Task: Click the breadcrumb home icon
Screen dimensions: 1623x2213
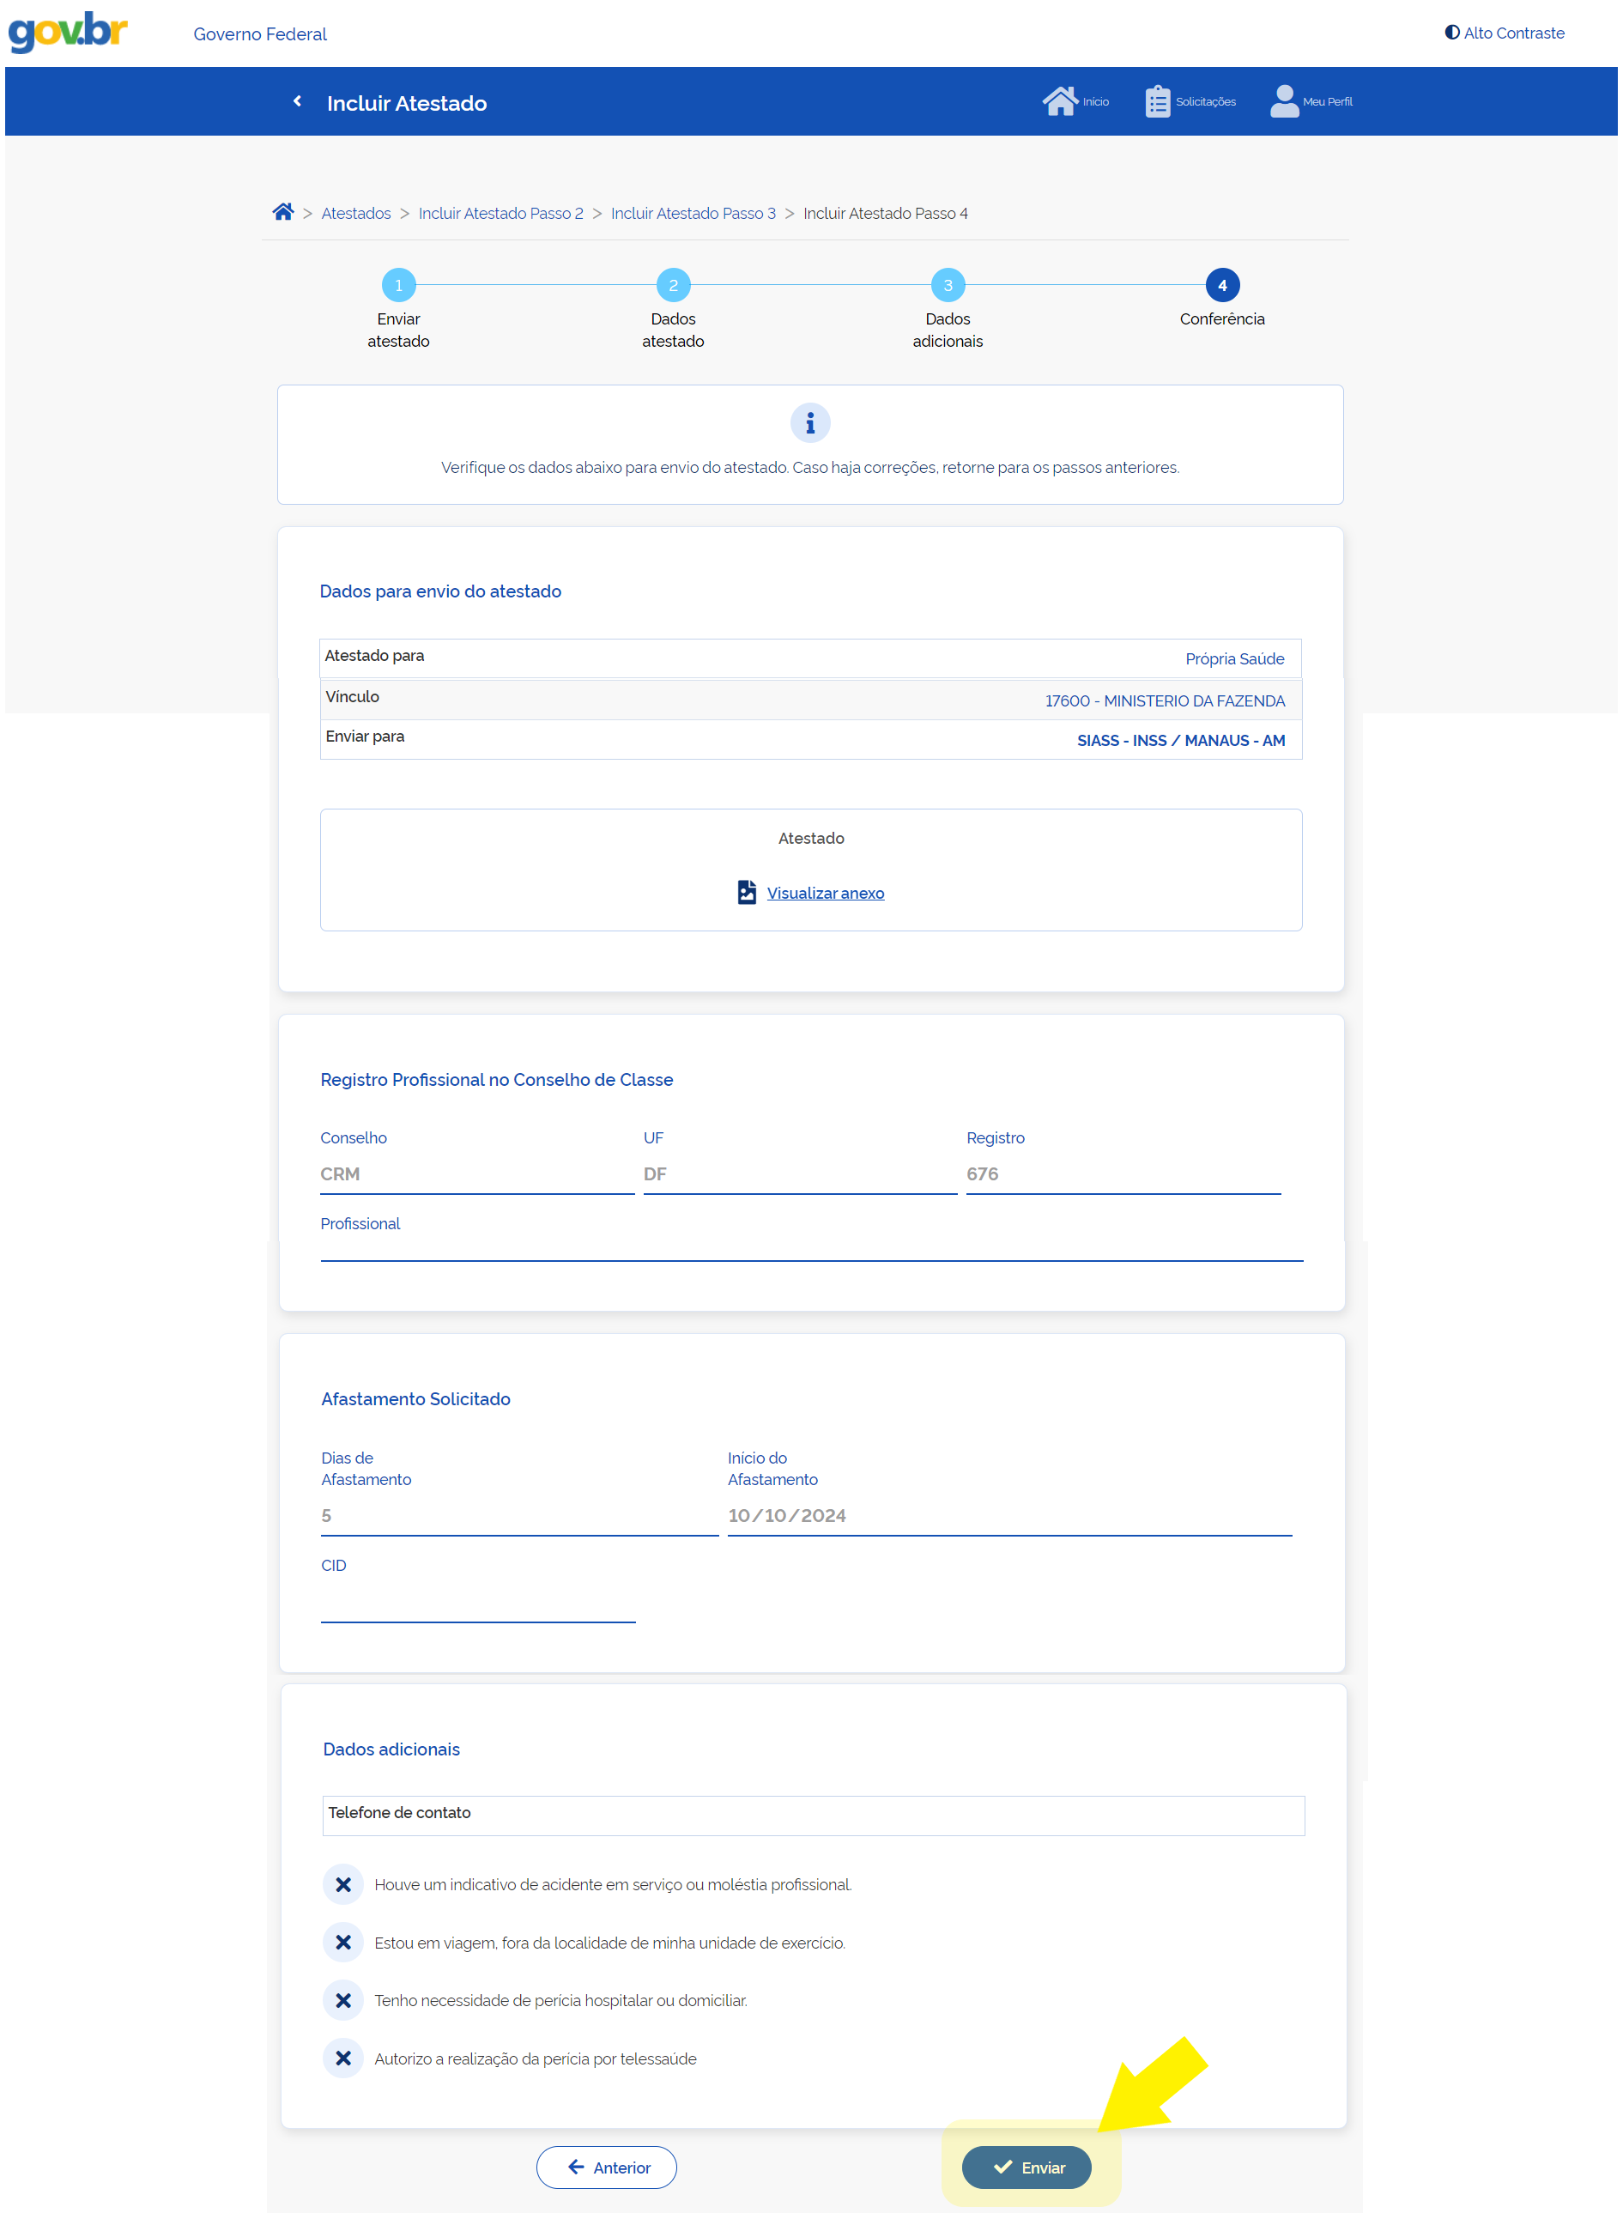Action: click(x=283, y=212)
